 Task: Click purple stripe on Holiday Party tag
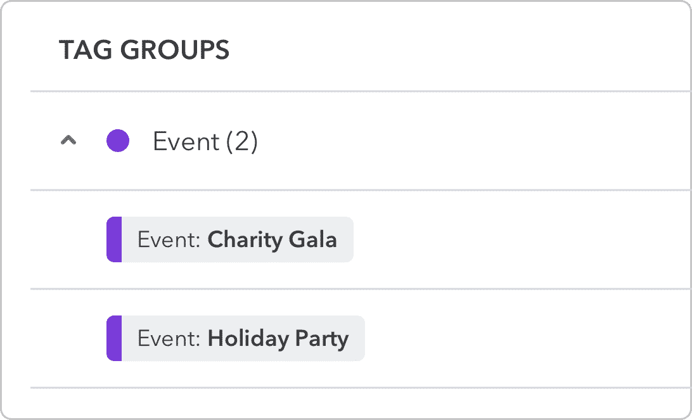[114, 338]
